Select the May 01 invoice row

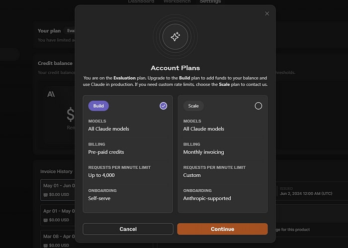coord(58,190)
